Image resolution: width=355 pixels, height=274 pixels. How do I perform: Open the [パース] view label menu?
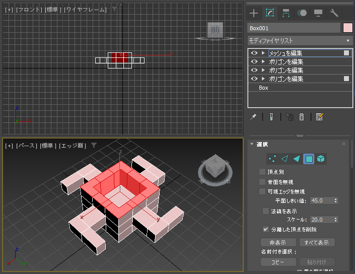[x=27, y=146]
